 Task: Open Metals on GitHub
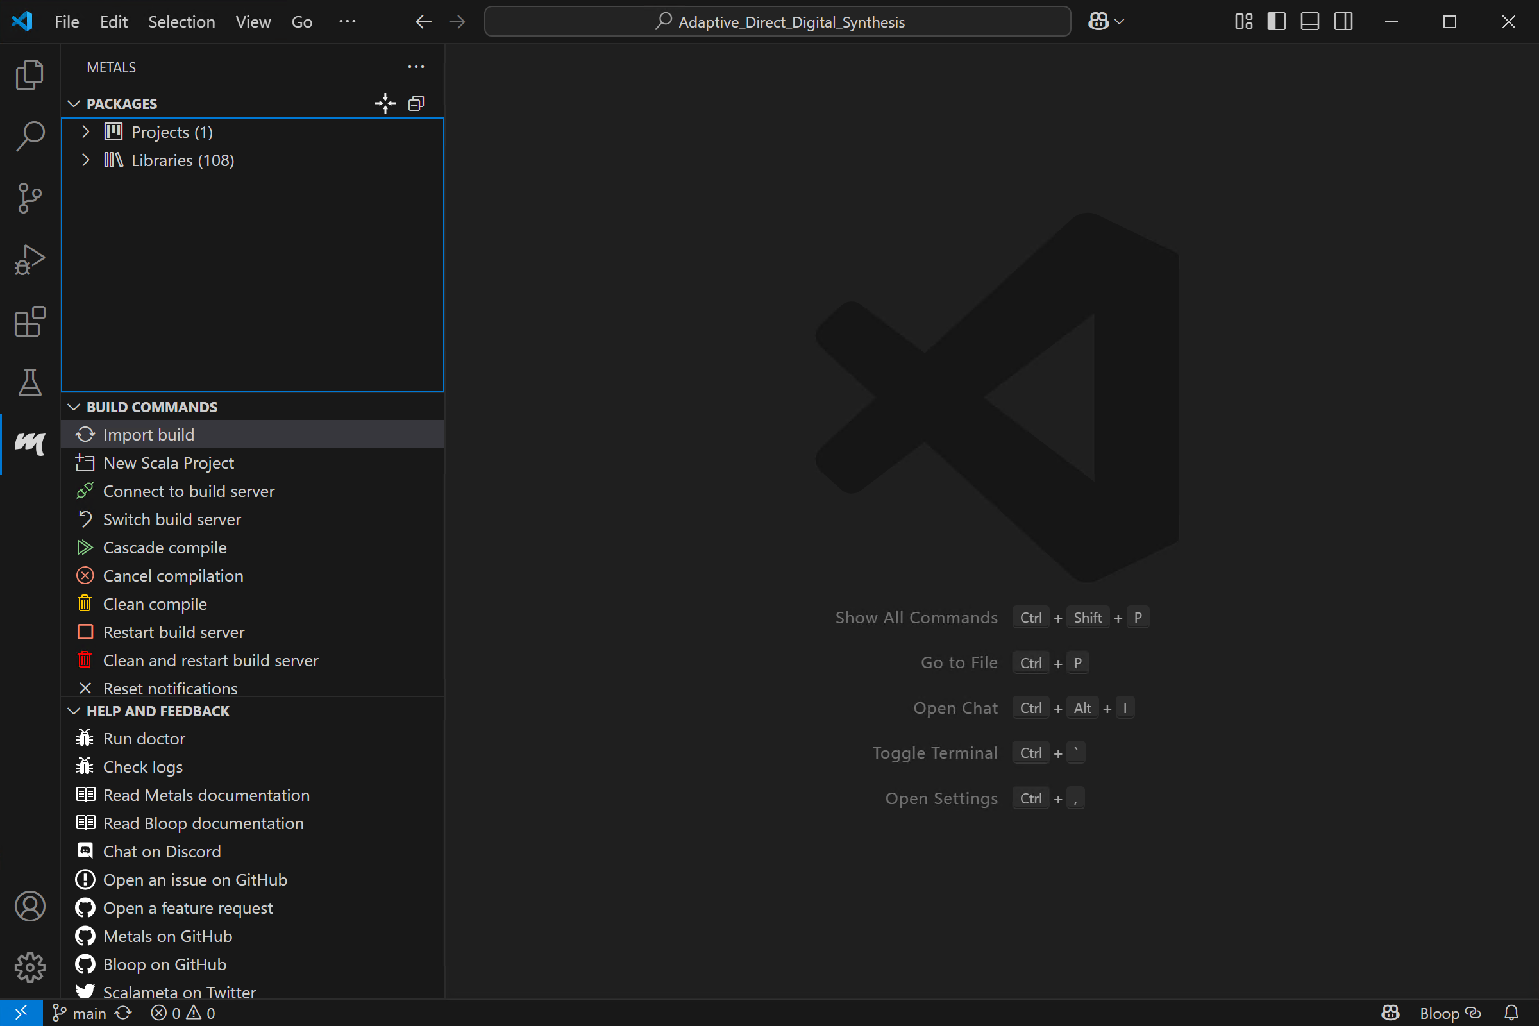253,935
